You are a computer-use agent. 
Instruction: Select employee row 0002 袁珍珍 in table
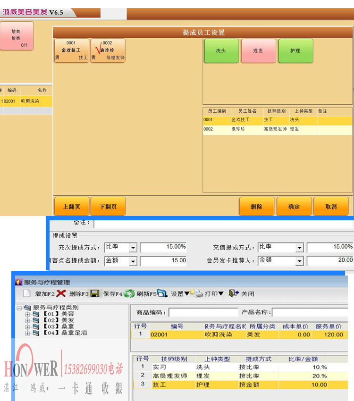[x=278, y=129]
